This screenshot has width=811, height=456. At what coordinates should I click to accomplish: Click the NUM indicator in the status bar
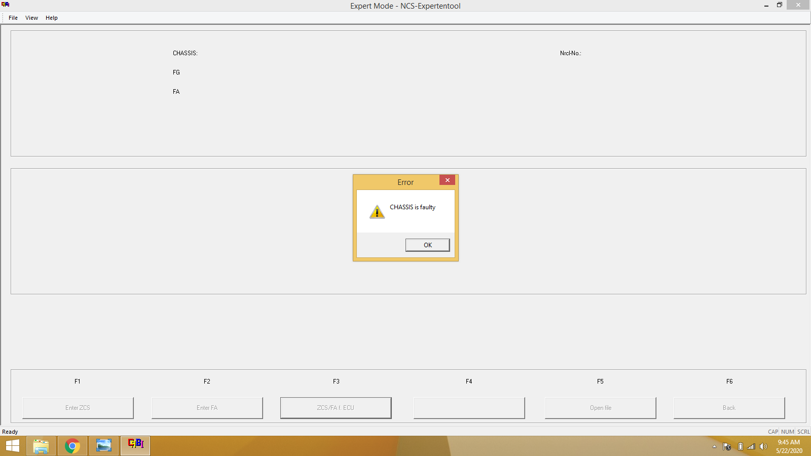point(788,432)
